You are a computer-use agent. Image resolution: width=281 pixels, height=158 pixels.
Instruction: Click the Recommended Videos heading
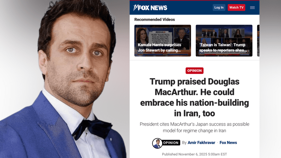154,20
